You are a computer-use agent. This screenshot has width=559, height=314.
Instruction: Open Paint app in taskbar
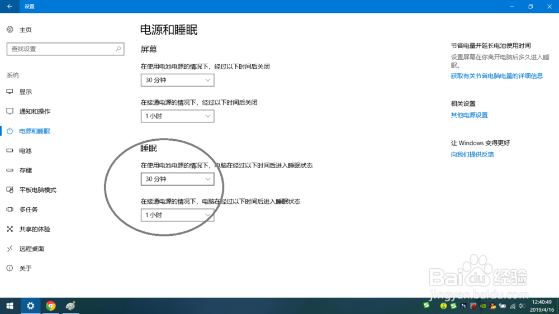click(x=70, y=306)
